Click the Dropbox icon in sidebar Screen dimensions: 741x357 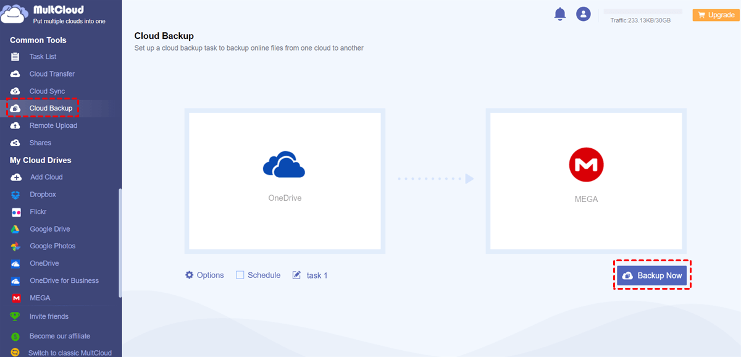15,195
